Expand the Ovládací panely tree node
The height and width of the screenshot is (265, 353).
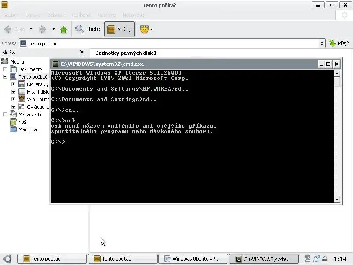13,106
